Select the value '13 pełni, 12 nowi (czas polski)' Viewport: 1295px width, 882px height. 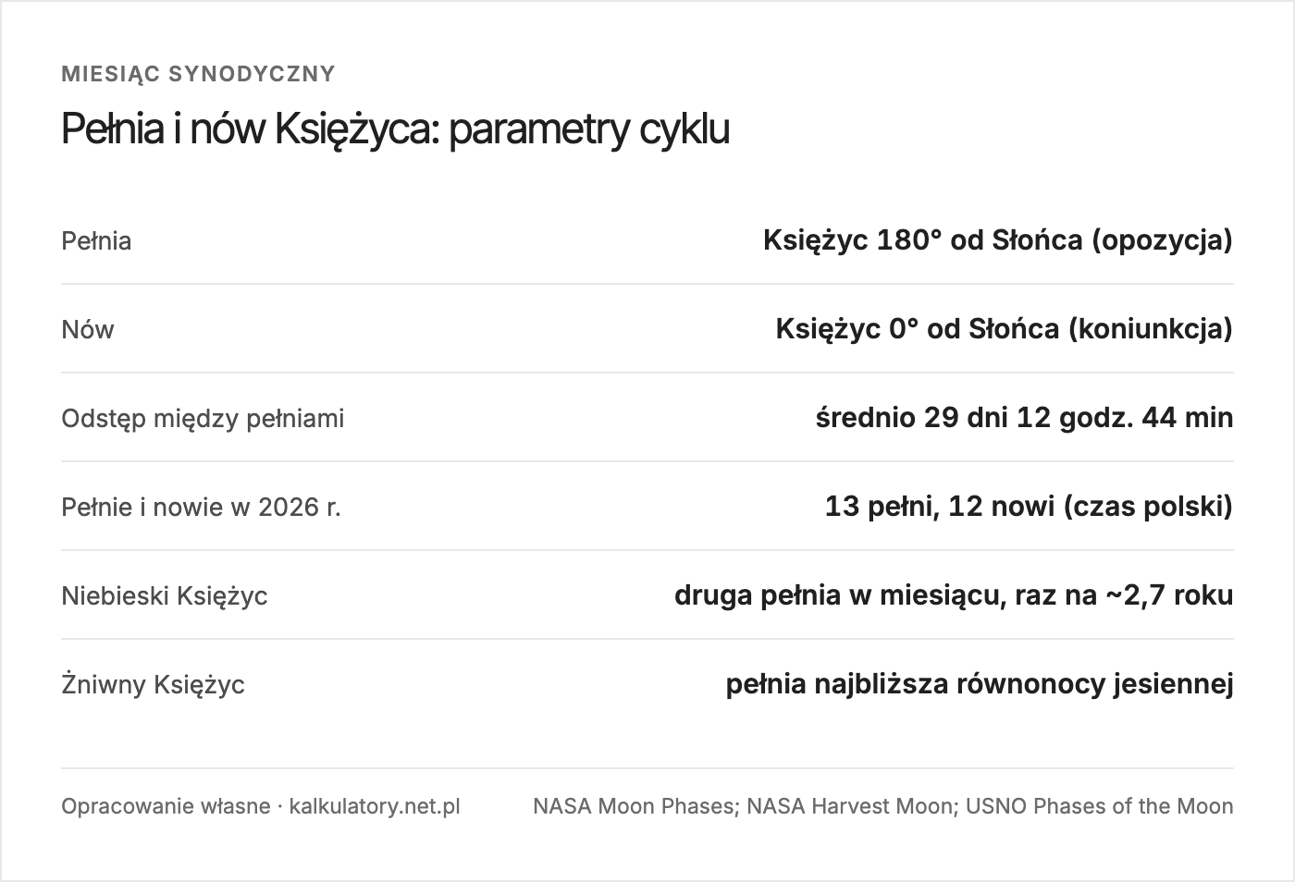pyautogui.click(x=1030, y=507)
